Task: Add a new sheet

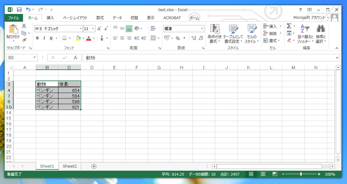Action: pyautogui.click(x=94, y=166)
